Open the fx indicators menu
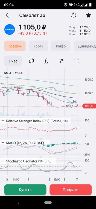96x209 pixels. pyautogui.click(x=46, y=61)
